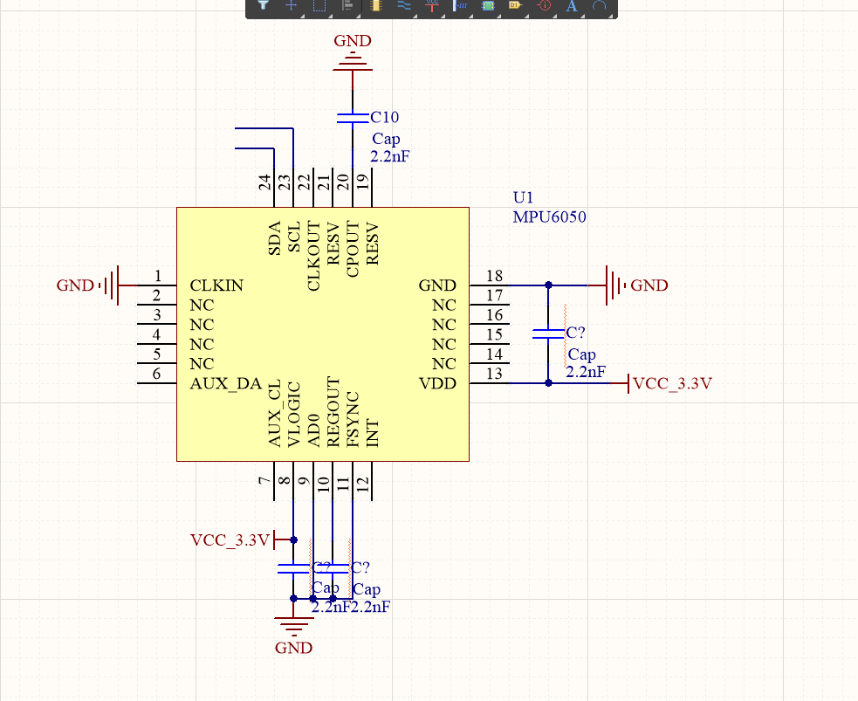Open the selection filter funnel tool
The width and height of the screenshot is (858, 701).
(264, 5)
